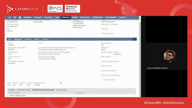Click the AUD currency value

[102, 45]
